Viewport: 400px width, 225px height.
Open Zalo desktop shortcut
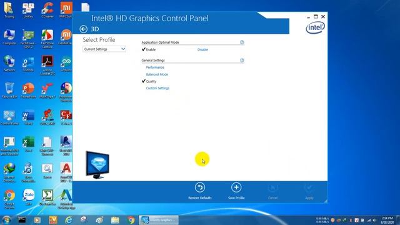(28, 197)
